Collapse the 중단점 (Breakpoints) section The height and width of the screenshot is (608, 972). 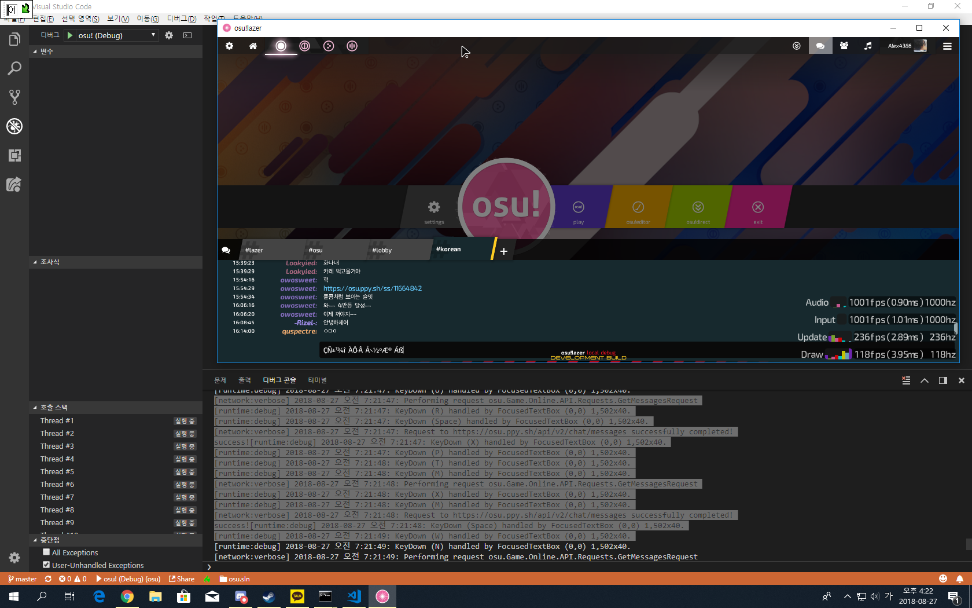(116, 540)
